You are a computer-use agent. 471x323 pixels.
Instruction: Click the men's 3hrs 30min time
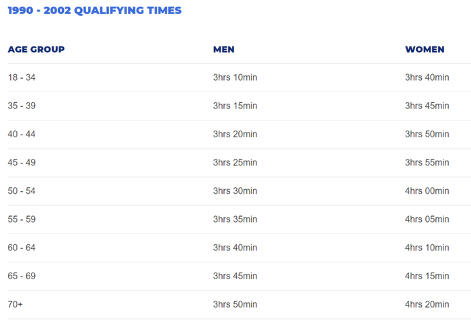[x=235, y=190]
